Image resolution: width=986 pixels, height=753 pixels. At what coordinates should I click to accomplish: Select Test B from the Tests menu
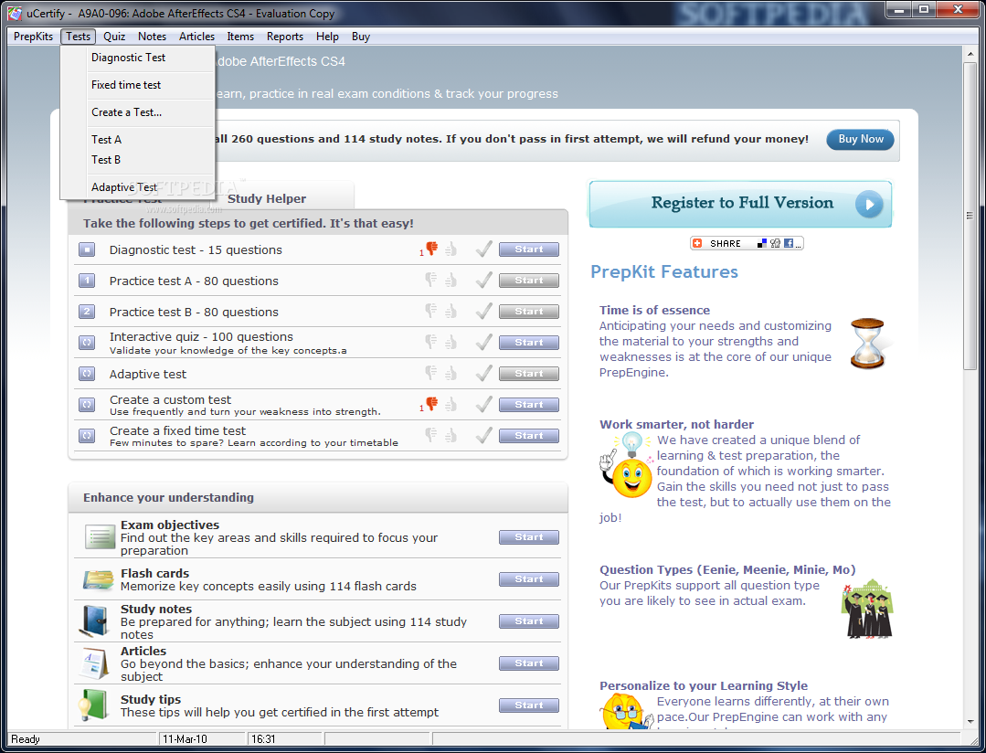pos(138,160)
